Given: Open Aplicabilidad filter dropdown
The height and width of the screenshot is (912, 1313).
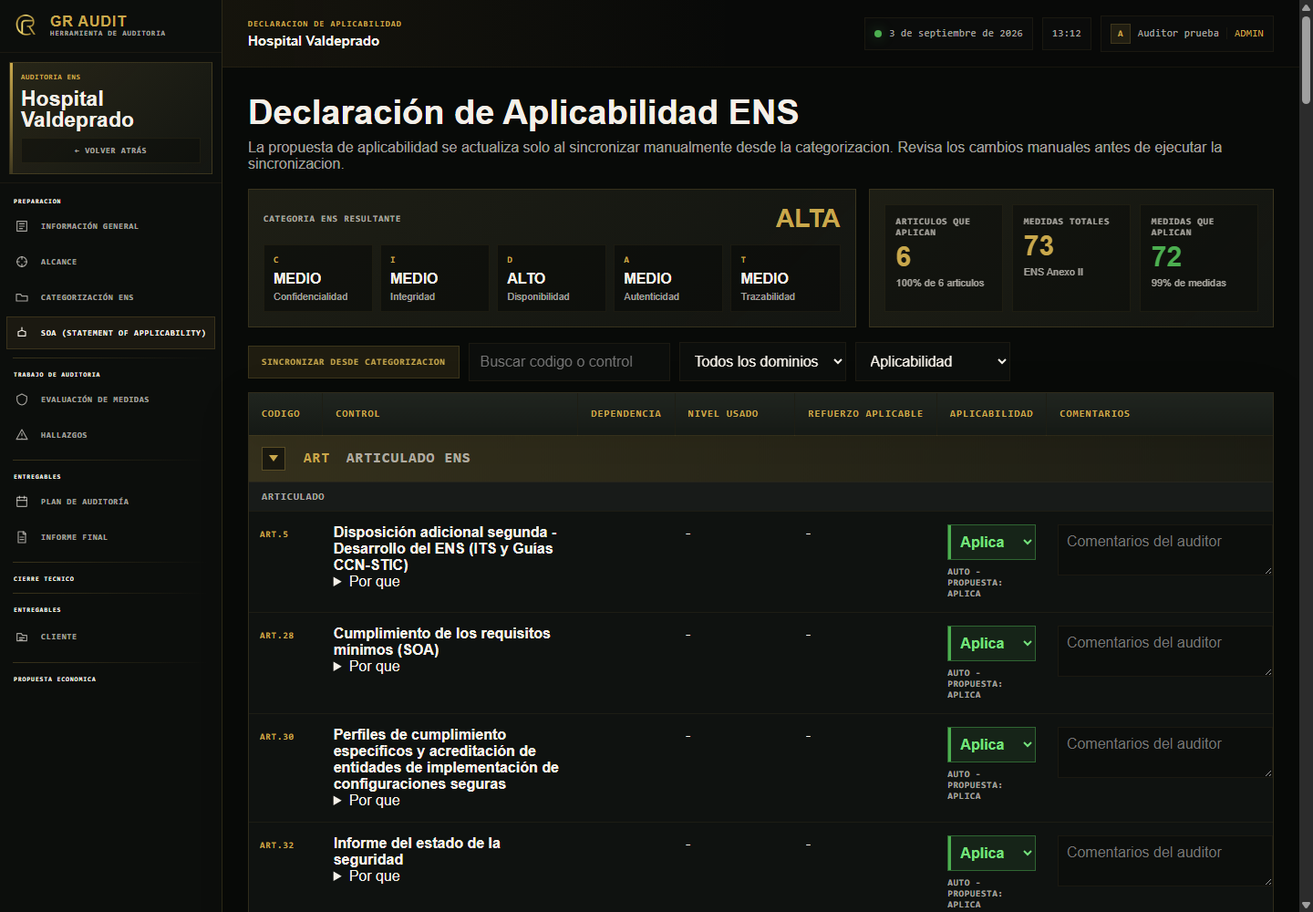Looking at the screenshot, I should pos(933,362).
